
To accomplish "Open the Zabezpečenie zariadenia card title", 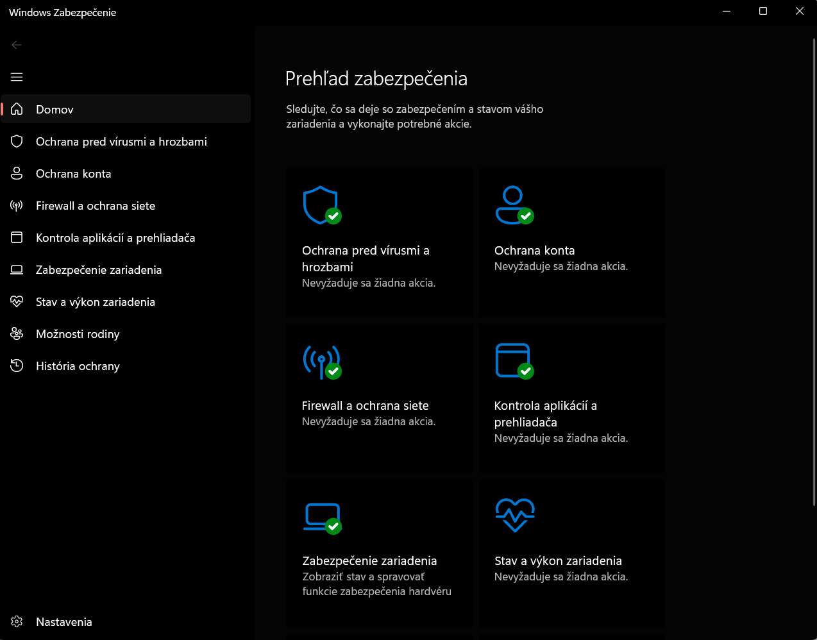I will (x=369, y=560).
